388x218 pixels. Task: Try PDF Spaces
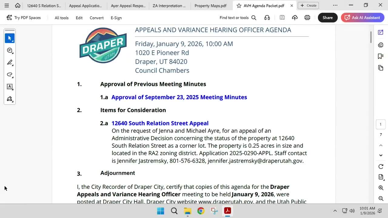23,18
